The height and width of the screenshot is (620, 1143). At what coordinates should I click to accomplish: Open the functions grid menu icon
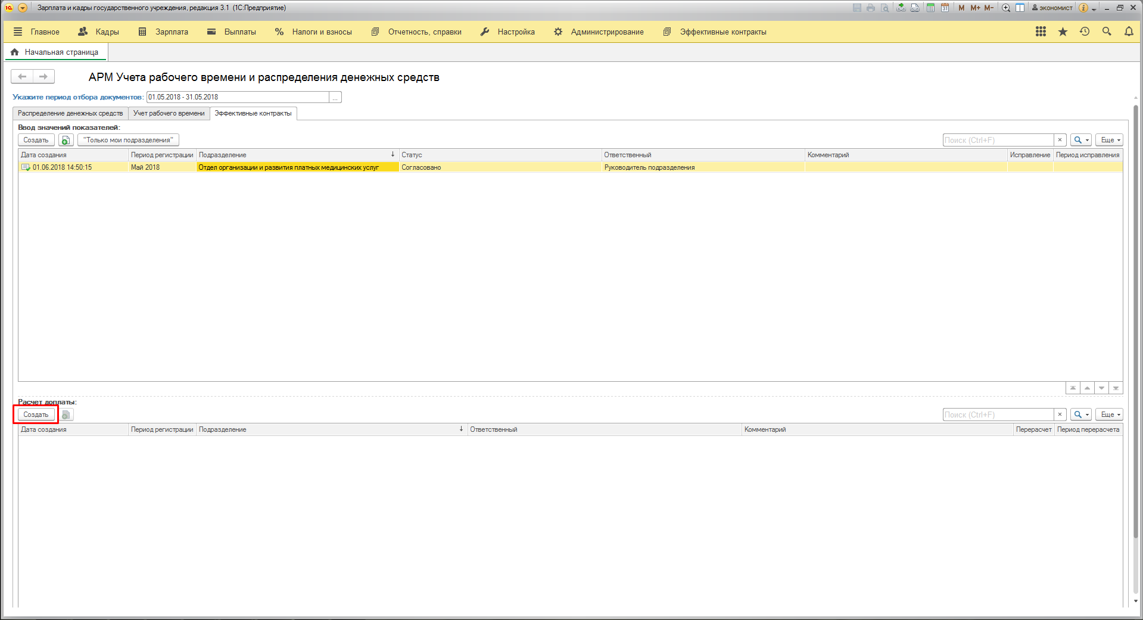click(1041, 32)
